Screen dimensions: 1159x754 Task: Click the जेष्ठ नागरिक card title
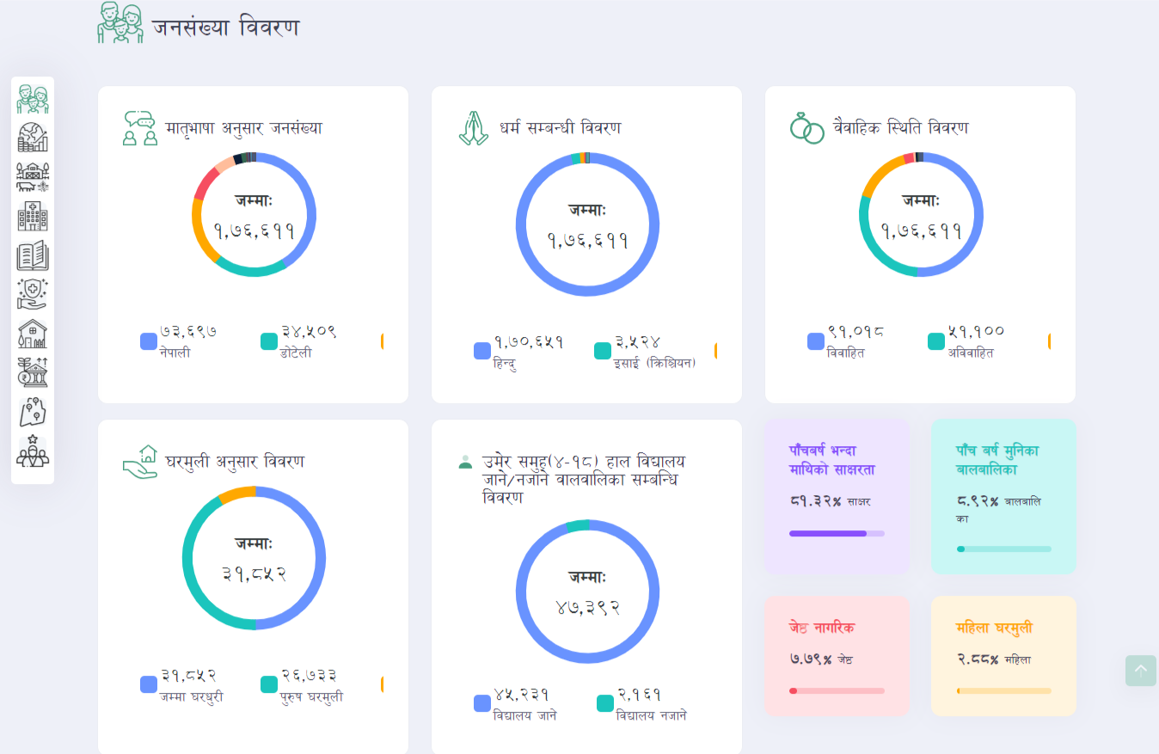tap(822, 628)
